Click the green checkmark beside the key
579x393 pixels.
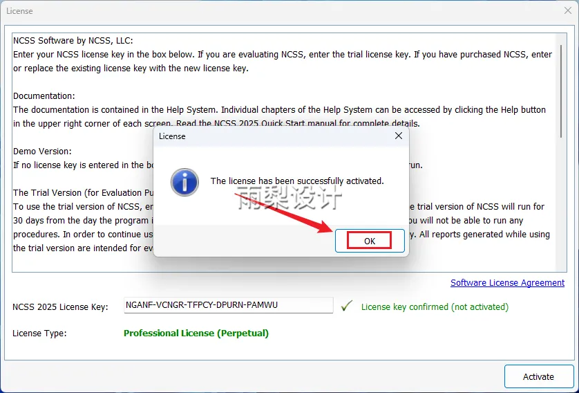[346, 306]
